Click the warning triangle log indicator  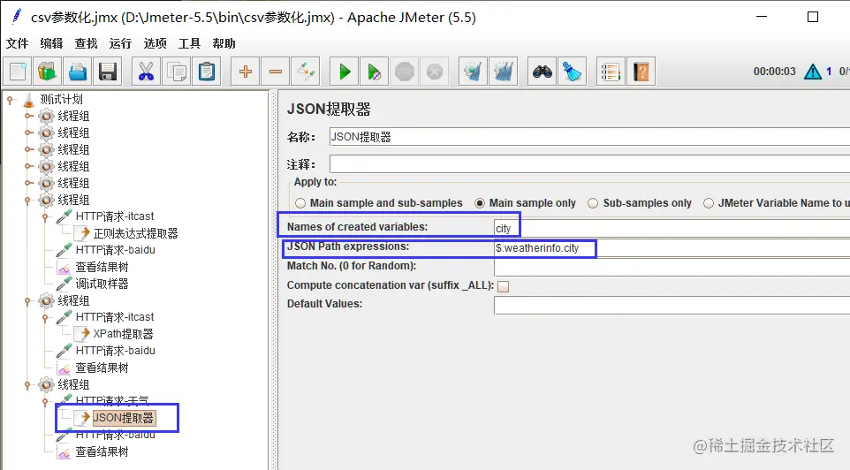[813, 72]
